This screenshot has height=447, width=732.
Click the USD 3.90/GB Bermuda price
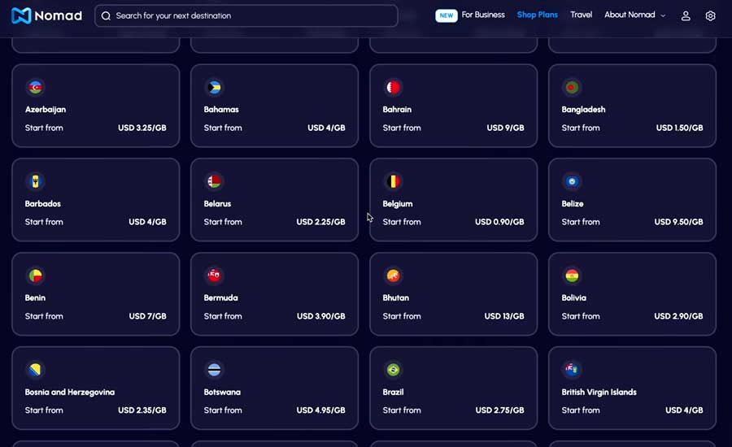click(x=321, y=316)
